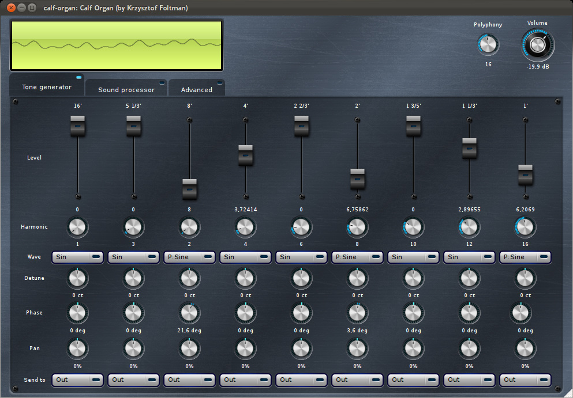
Task: Click the Polyphony knob
Action: (x=488, y=44)
